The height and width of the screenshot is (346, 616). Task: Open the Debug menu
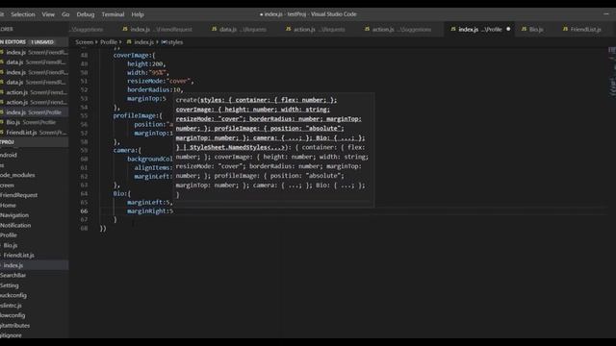[86, 14]
